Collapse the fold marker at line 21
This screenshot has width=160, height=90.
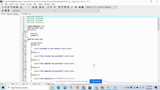[x=25, y=54]
